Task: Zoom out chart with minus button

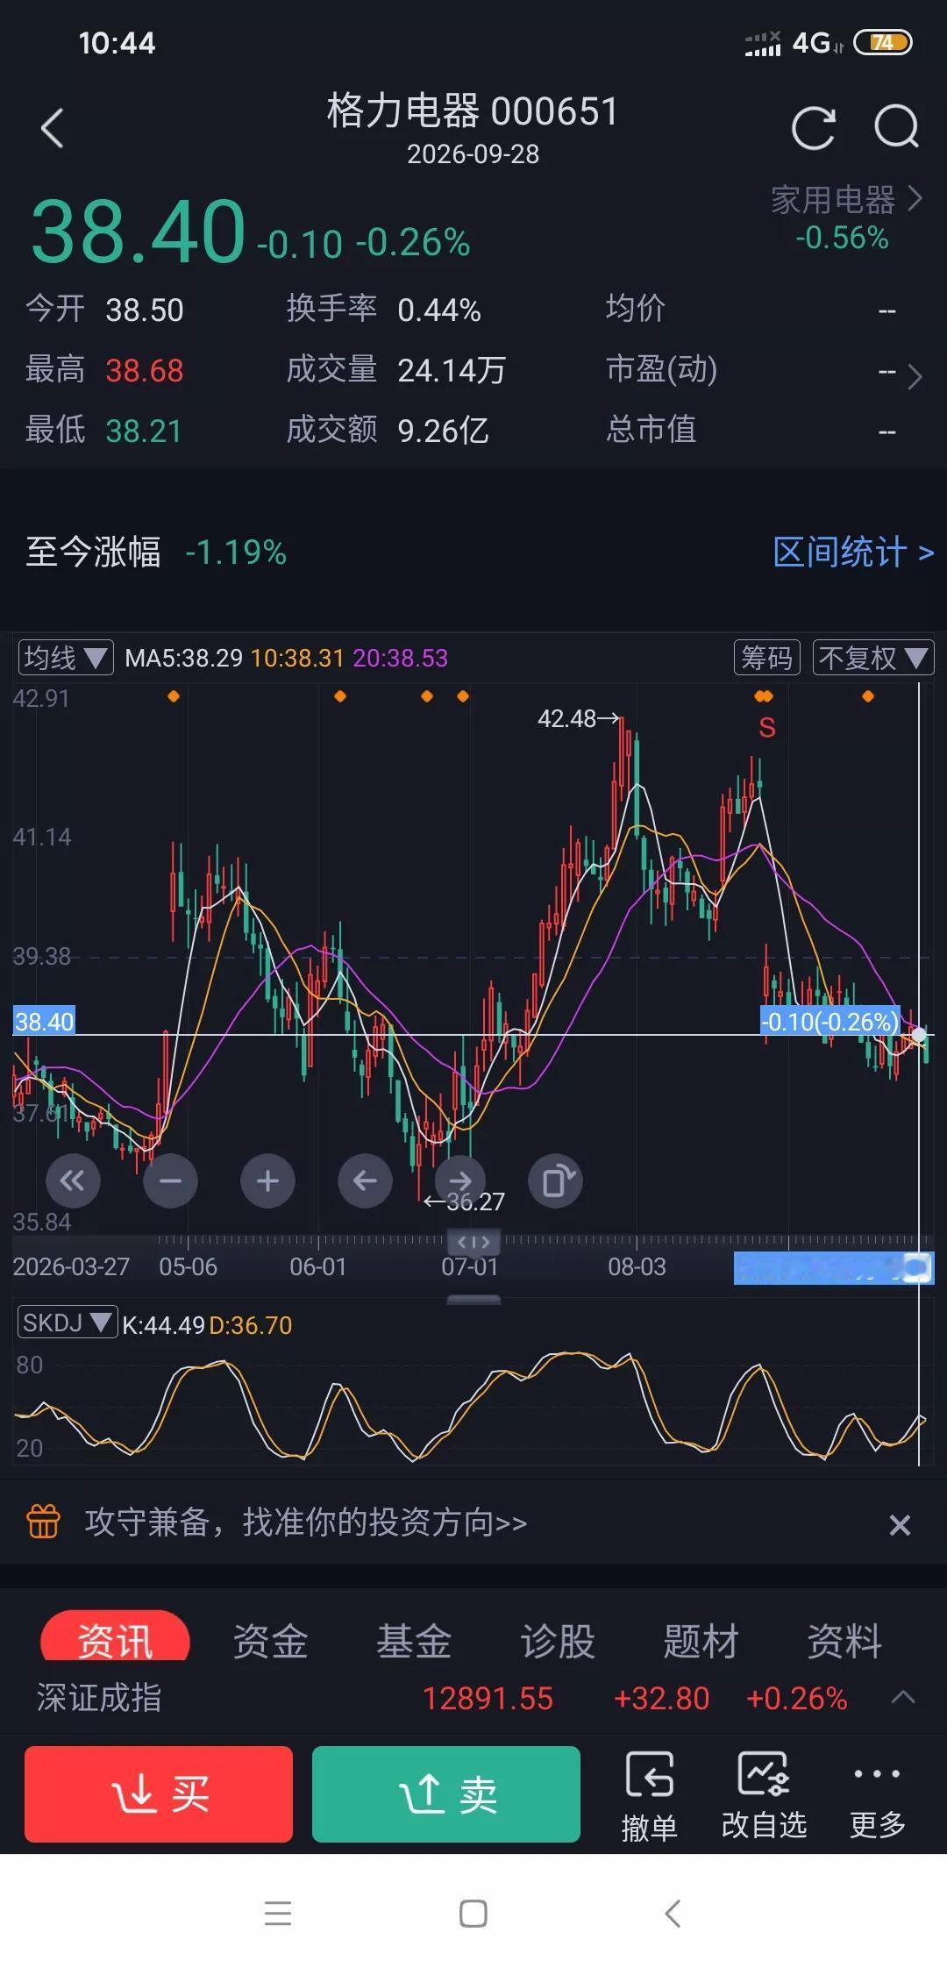Action: [170, 1181]
